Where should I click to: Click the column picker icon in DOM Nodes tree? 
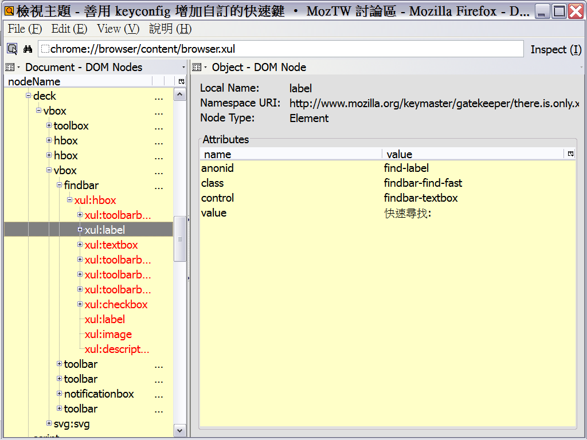[x=182, y=81]
